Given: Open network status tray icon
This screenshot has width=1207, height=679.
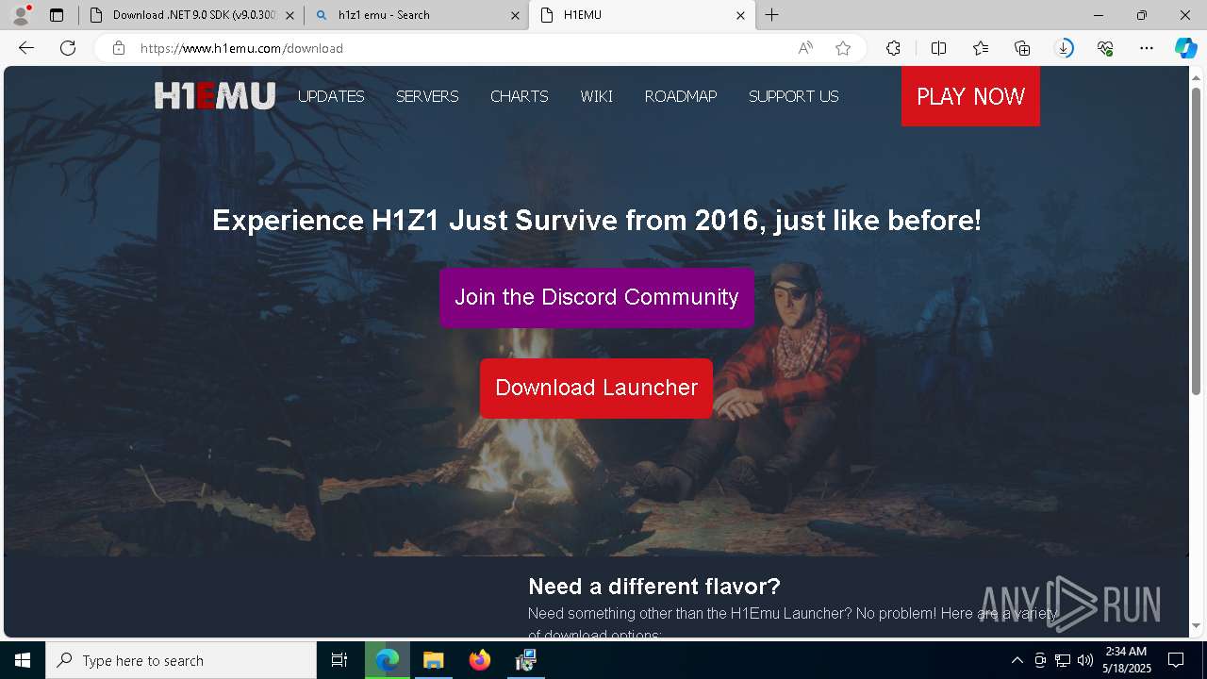Looking at the screenshot, I should (1062, 660).
